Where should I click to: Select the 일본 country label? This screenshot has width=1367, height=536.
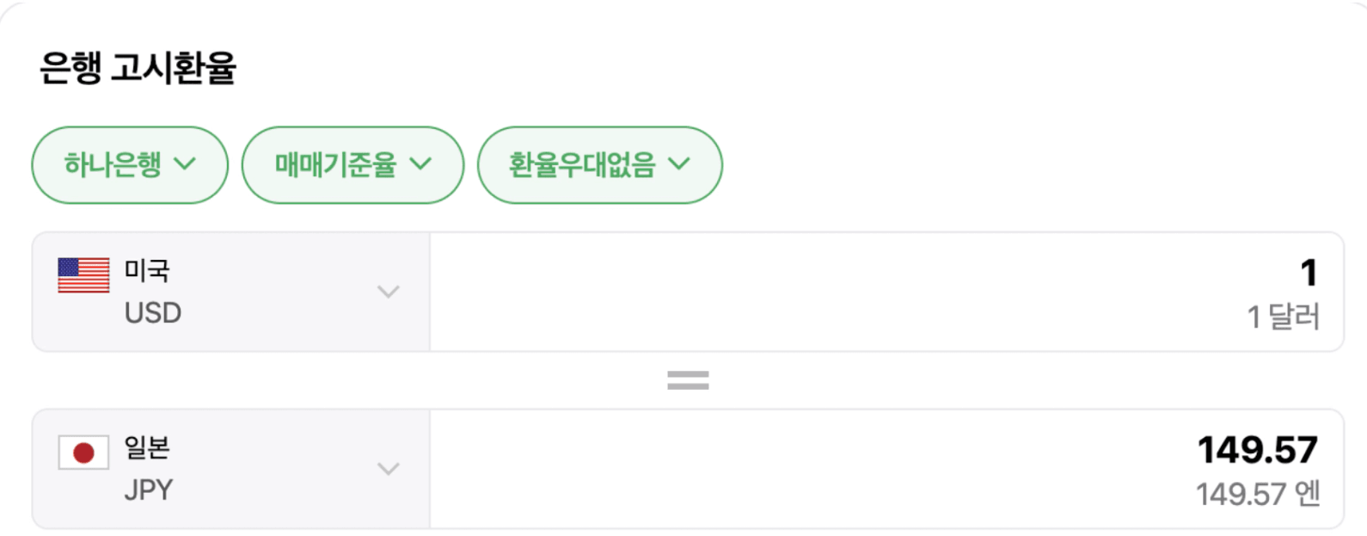[x=147, y=447]
